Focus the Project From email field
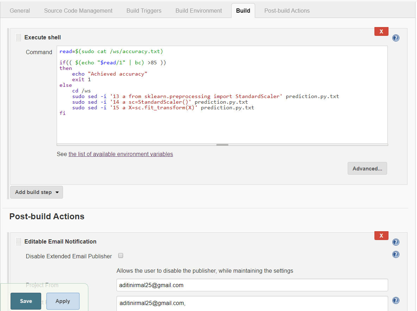Screen dimensions: 417x311 pyautogui.click(x=252, y=285)
